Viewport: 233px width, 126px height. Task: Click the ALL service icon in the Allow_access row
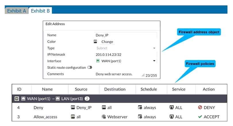click(172, 117)
